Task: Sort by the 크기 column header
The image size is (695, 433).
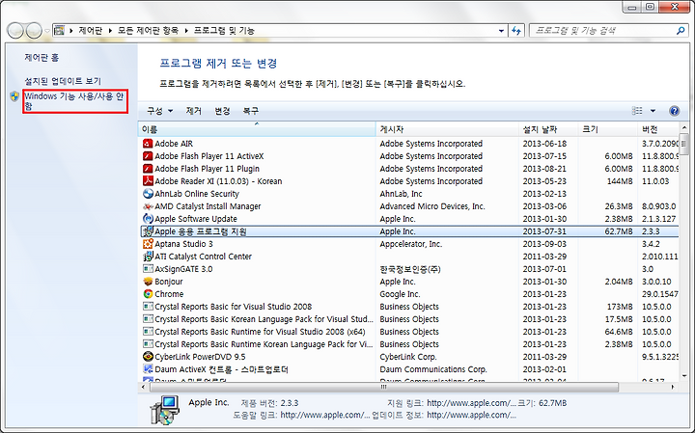Action: pos(608,129)
